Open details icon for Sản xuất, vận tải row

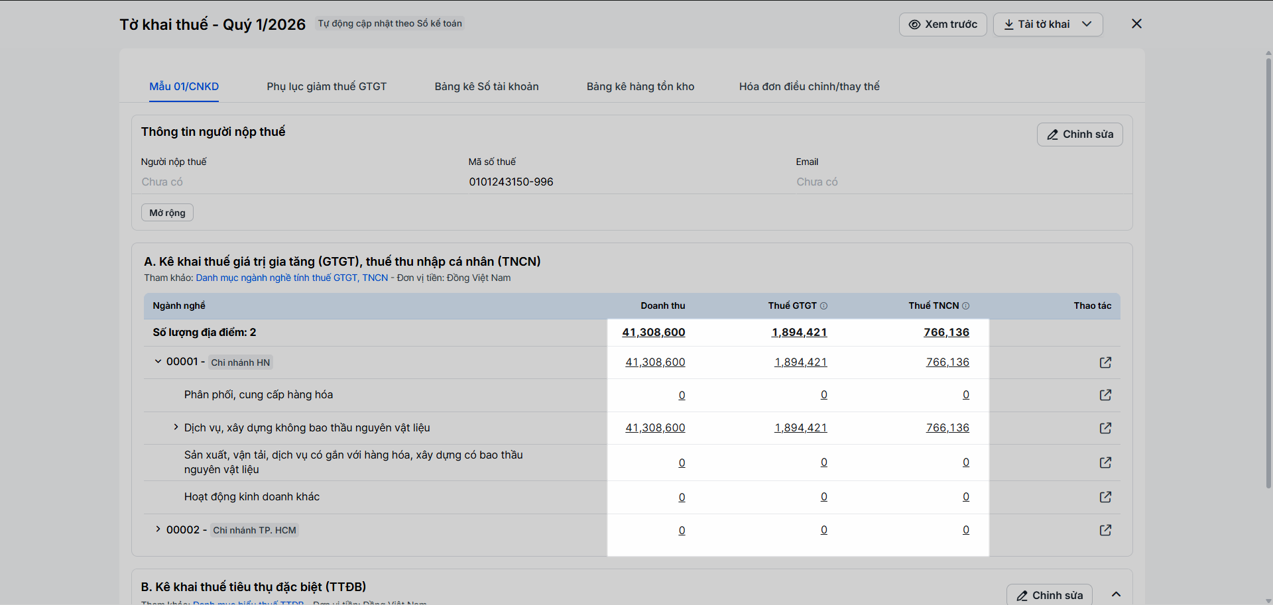click(x=1105, y=463)
